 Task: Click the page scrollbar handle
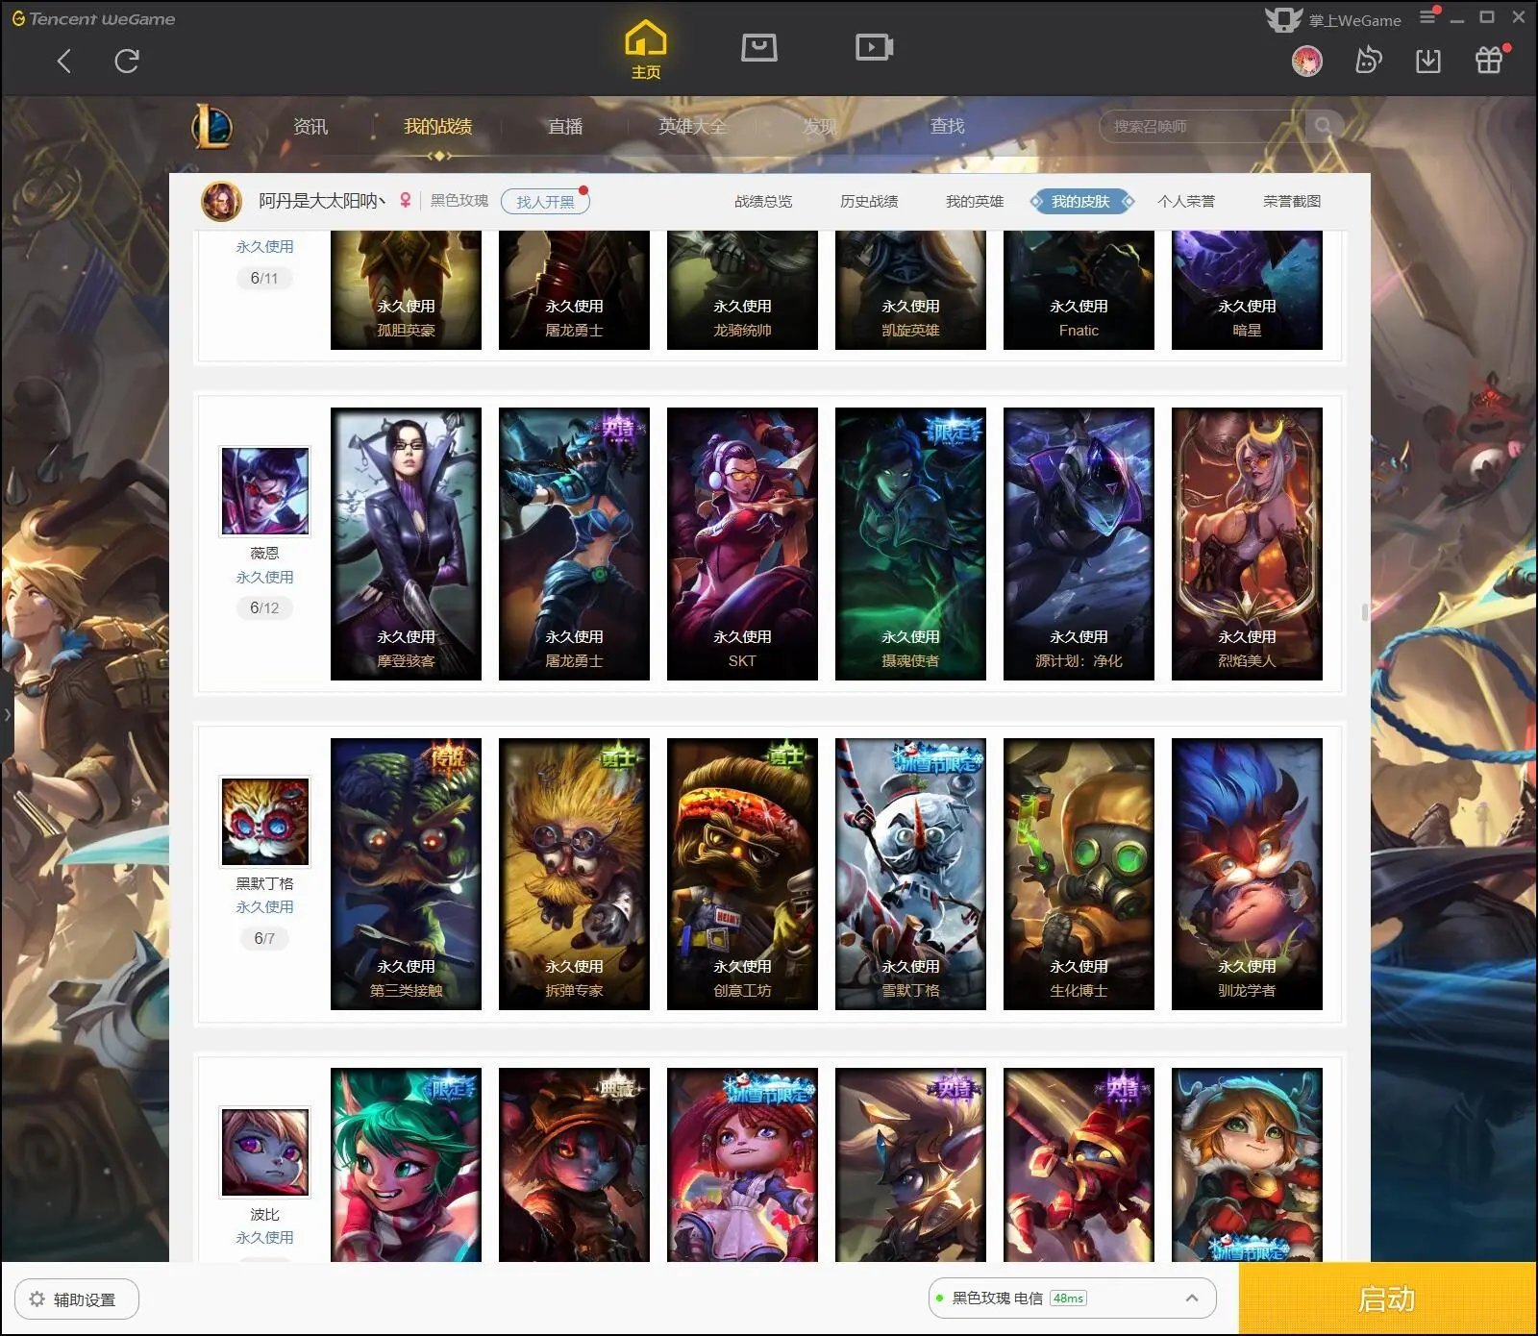1365,612
